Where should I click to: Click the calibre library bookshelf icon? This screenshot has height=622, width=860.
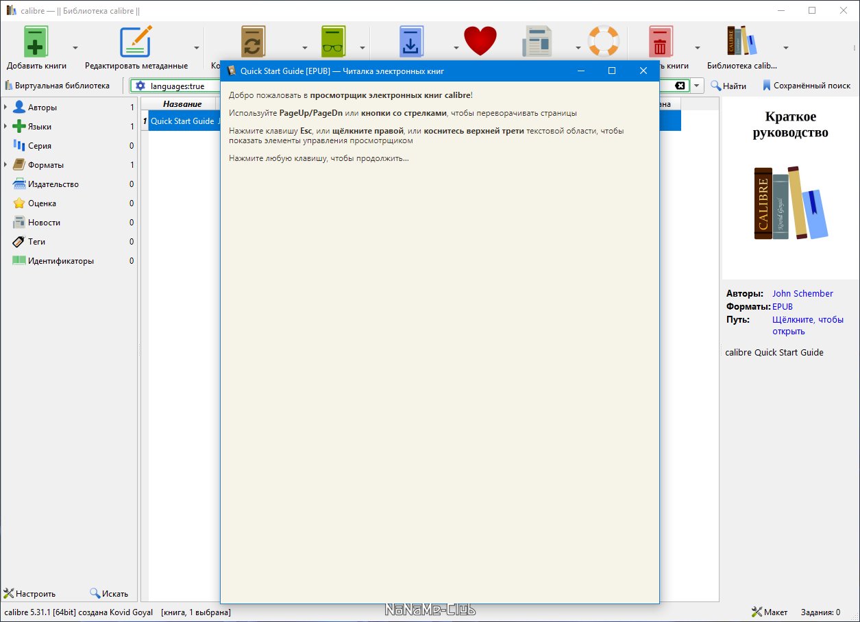pyautogui.click(x=741, y=42)
